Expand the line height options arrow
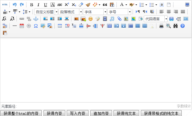This screenshot has height=116, width=192. pyautogui.click(x=29, y=12)
